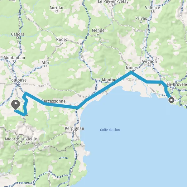Click the Rodez city dot marker

click(62, 43)
